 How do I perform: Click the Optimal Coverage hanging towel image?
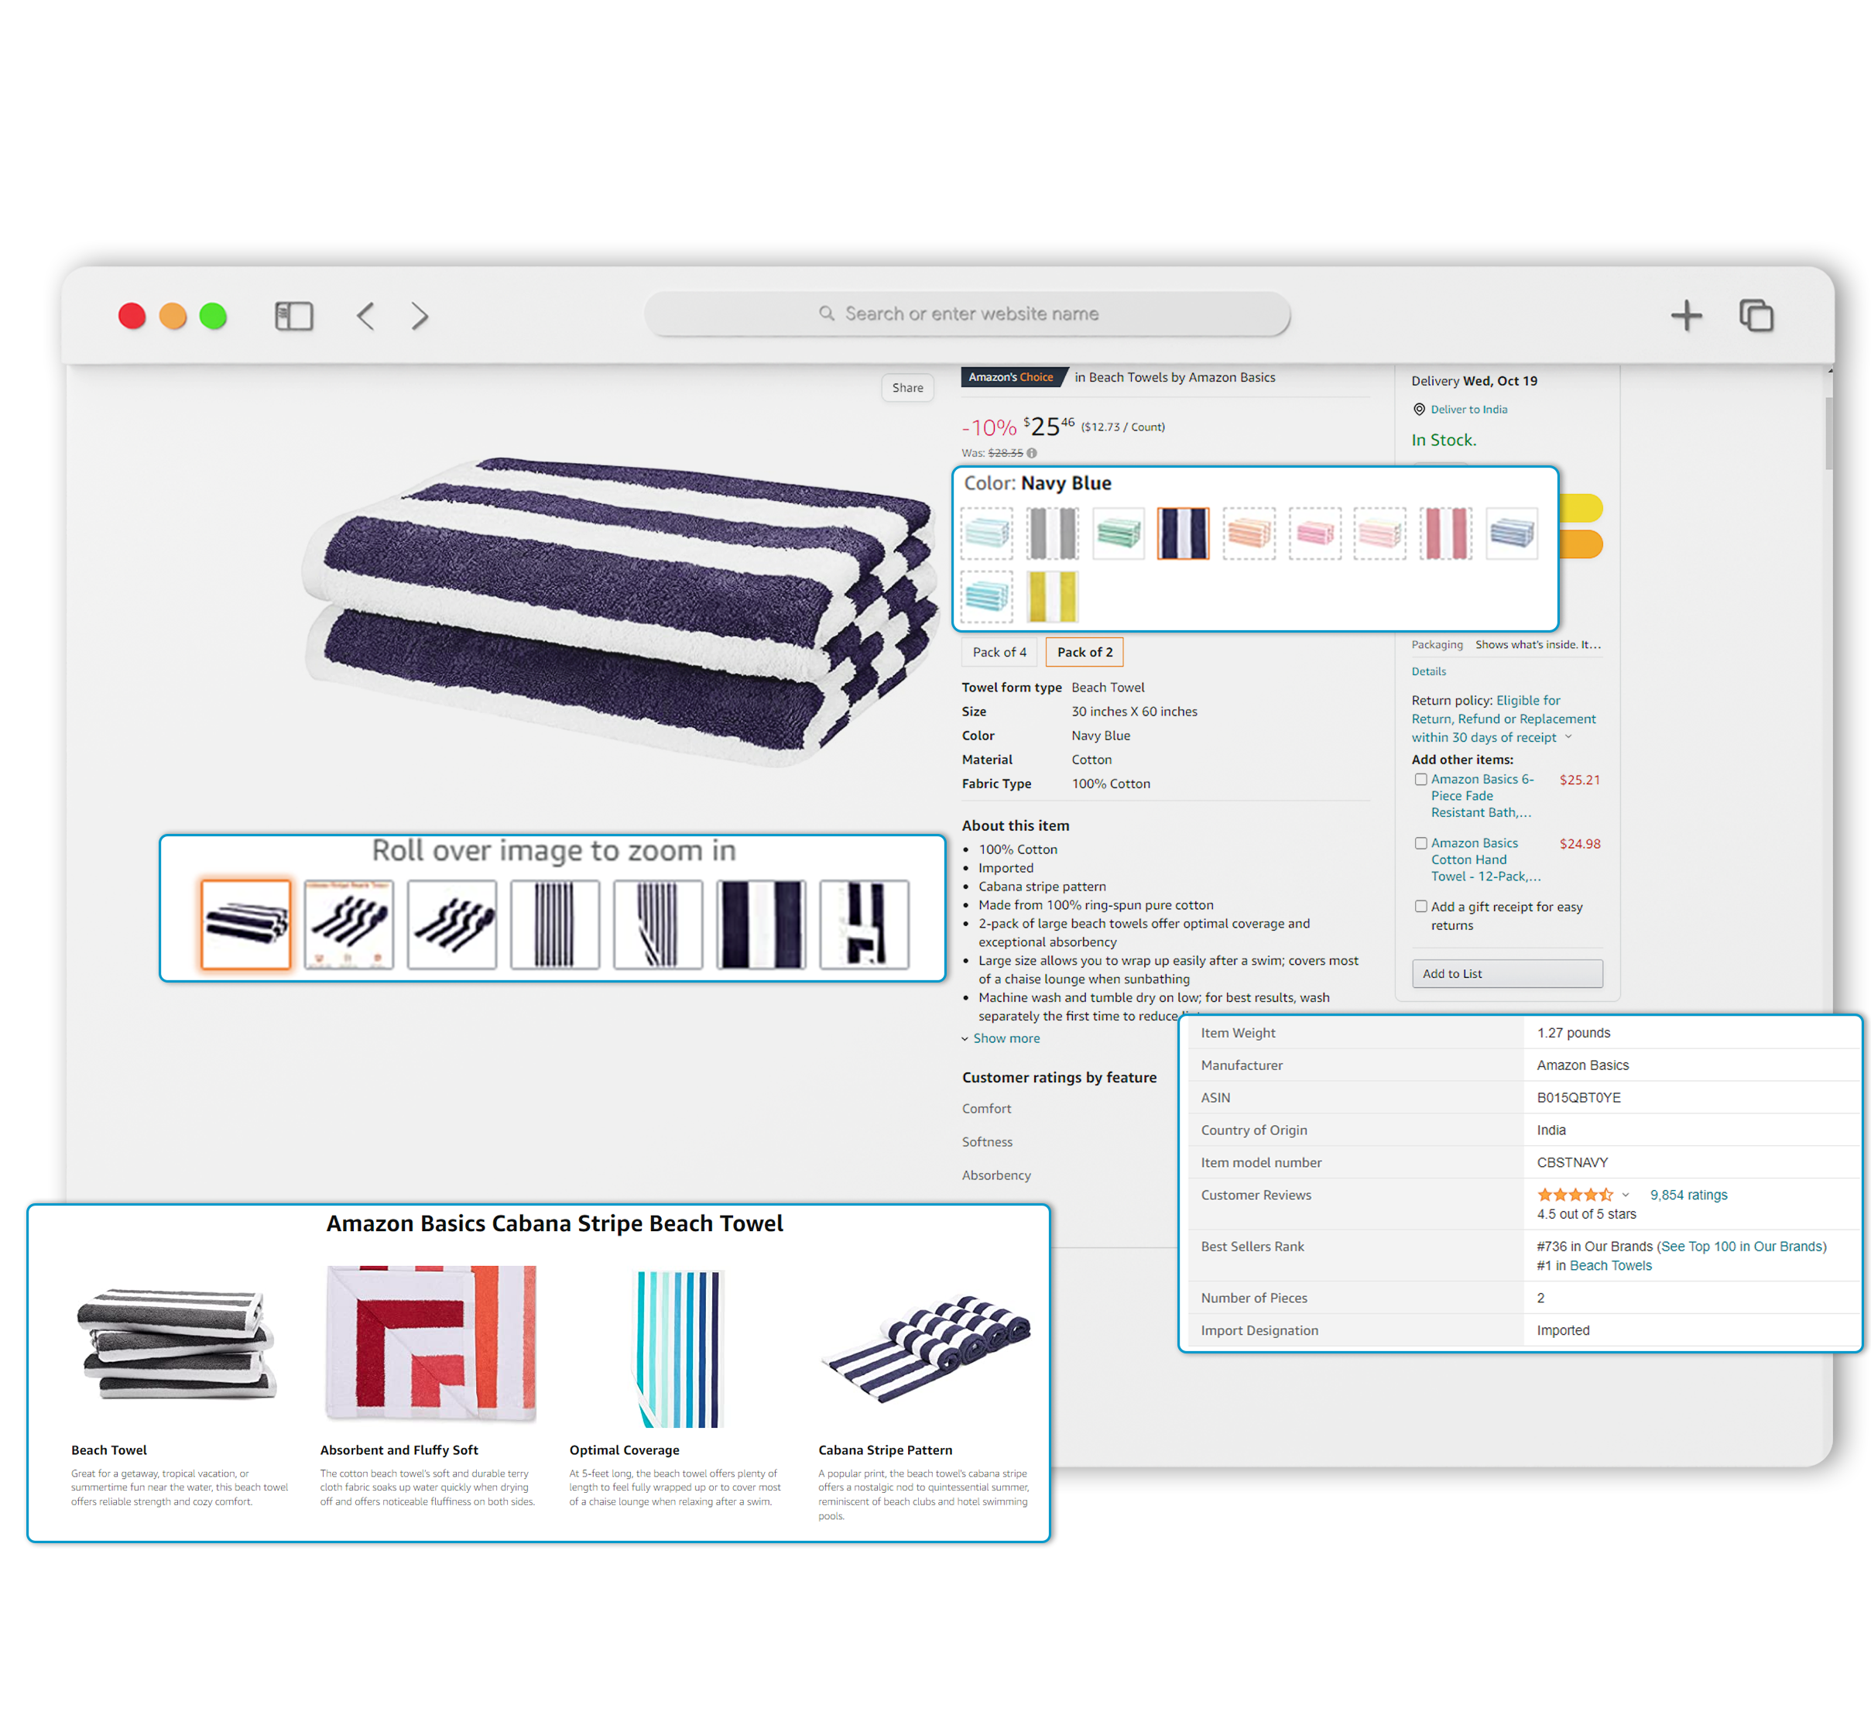pos(679,1348)
